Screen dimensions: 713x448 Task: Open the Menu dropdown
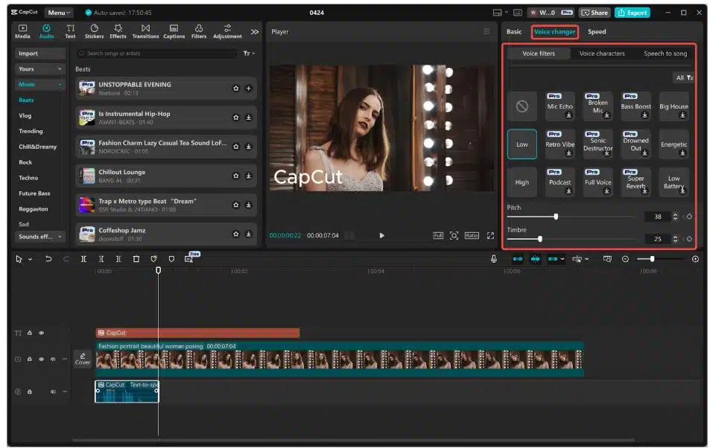tap(59, 13)
